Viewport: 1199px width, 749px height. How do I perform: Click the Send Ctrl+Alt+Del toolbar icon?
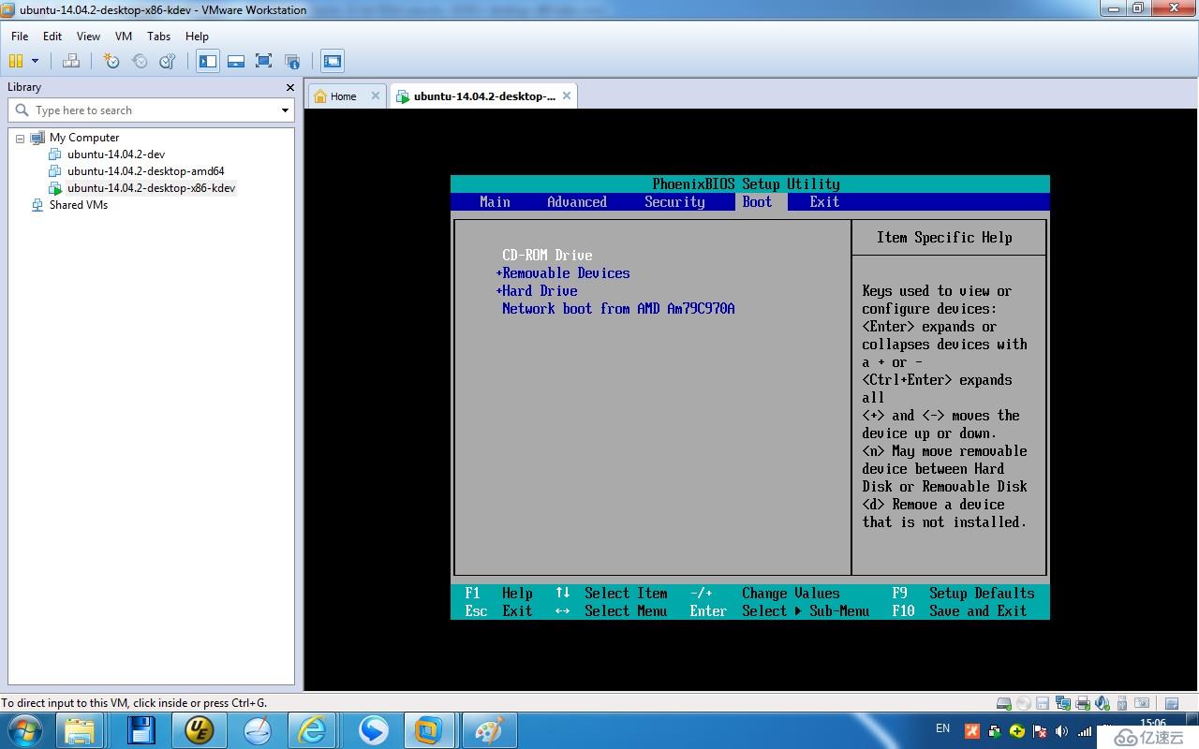pos(71,61)
